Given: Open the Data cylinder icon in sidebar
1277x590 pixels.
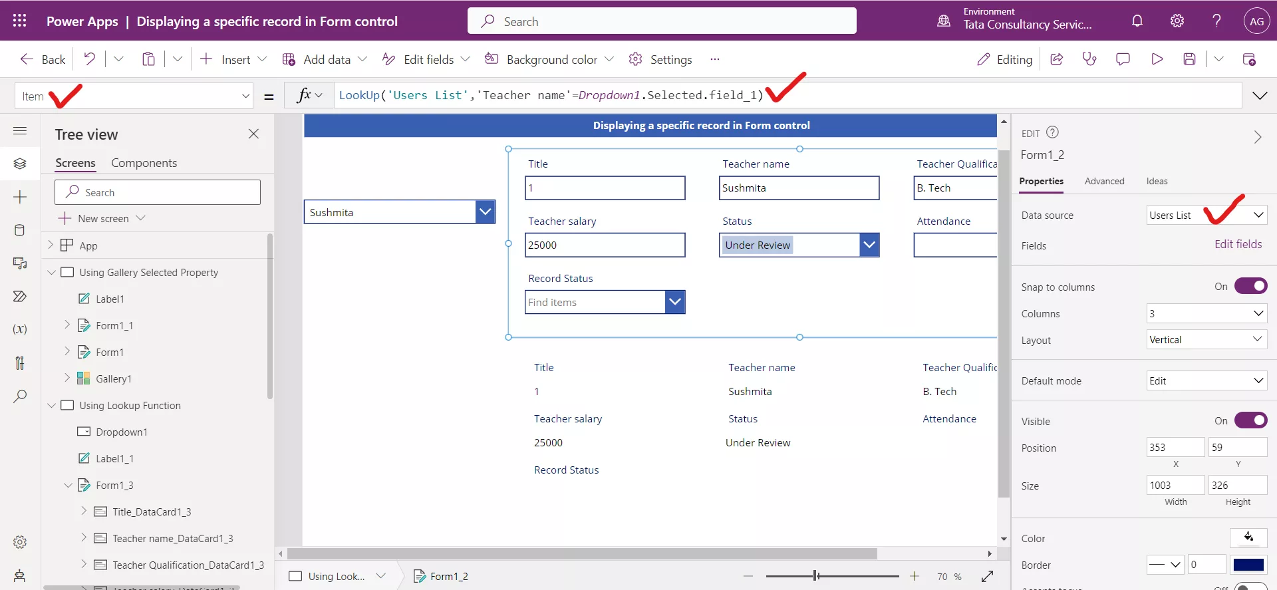Looking at the screenshot, I should coord(20,230).
